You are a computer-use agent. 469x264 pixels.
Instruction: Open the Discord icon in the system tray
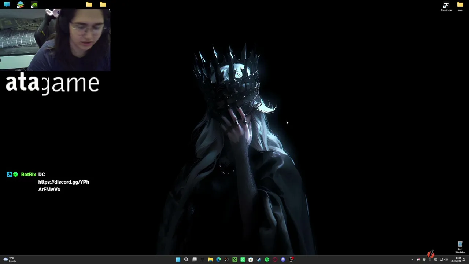[418, 260]
